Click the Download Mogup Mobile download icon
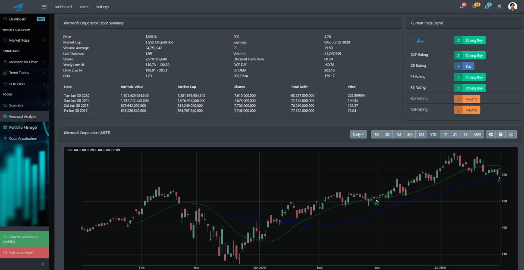Screen dimensions: 524x270 tap(5, 237)
